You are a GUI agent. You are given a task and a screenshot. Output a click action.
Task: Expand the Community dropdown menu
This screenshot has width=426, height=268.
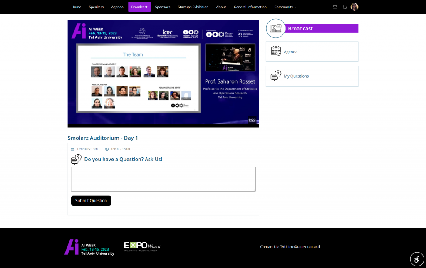(285, 7)
